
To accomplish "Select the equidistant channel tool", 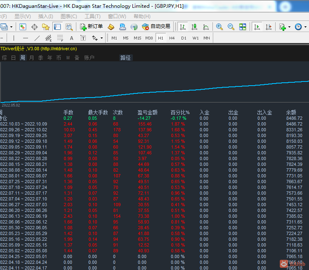I will (49, 38).
